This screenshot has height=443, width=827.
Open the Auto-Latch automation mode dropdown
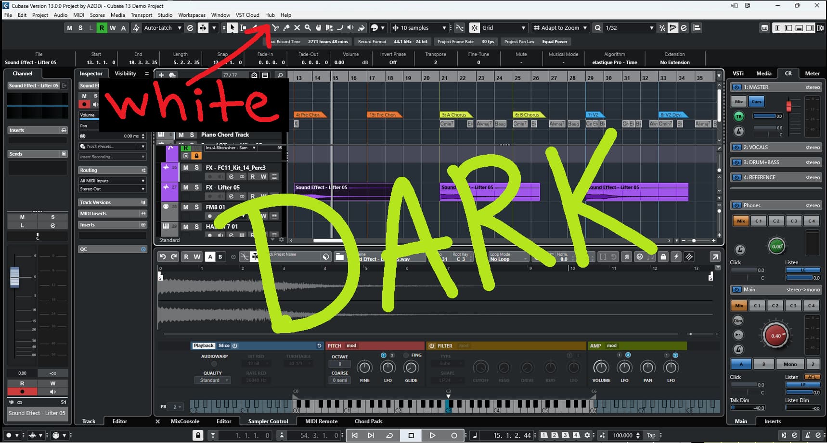[163, 28]
